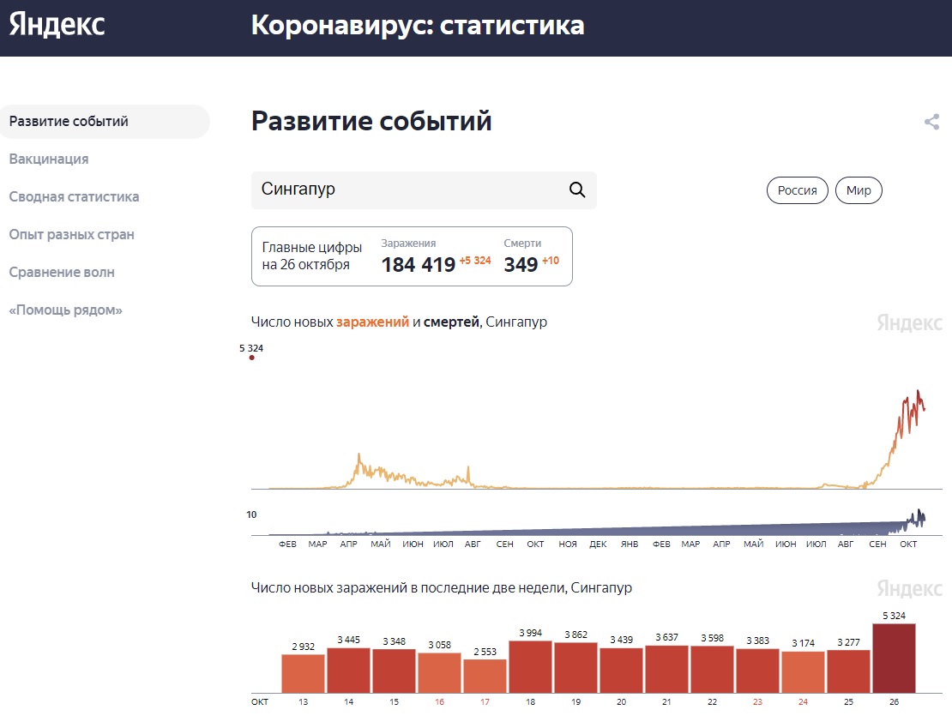This screenshot has height=728, width=952.
Task: Click the Смерти label in the summary card
Action: coord(522,243)
